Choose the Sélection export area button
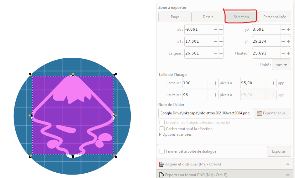Viewport: 295px width, 178px height. pyautogui.click(x=241, y=17)
